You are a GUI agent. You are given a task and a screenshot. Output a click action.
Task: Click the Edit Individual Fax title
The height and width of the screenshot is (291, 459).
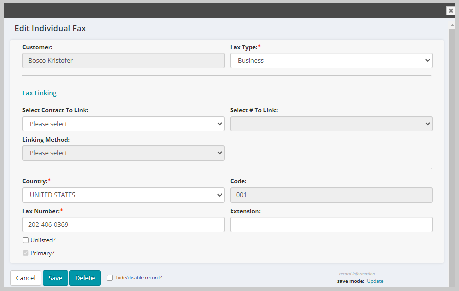coord(50,29)
